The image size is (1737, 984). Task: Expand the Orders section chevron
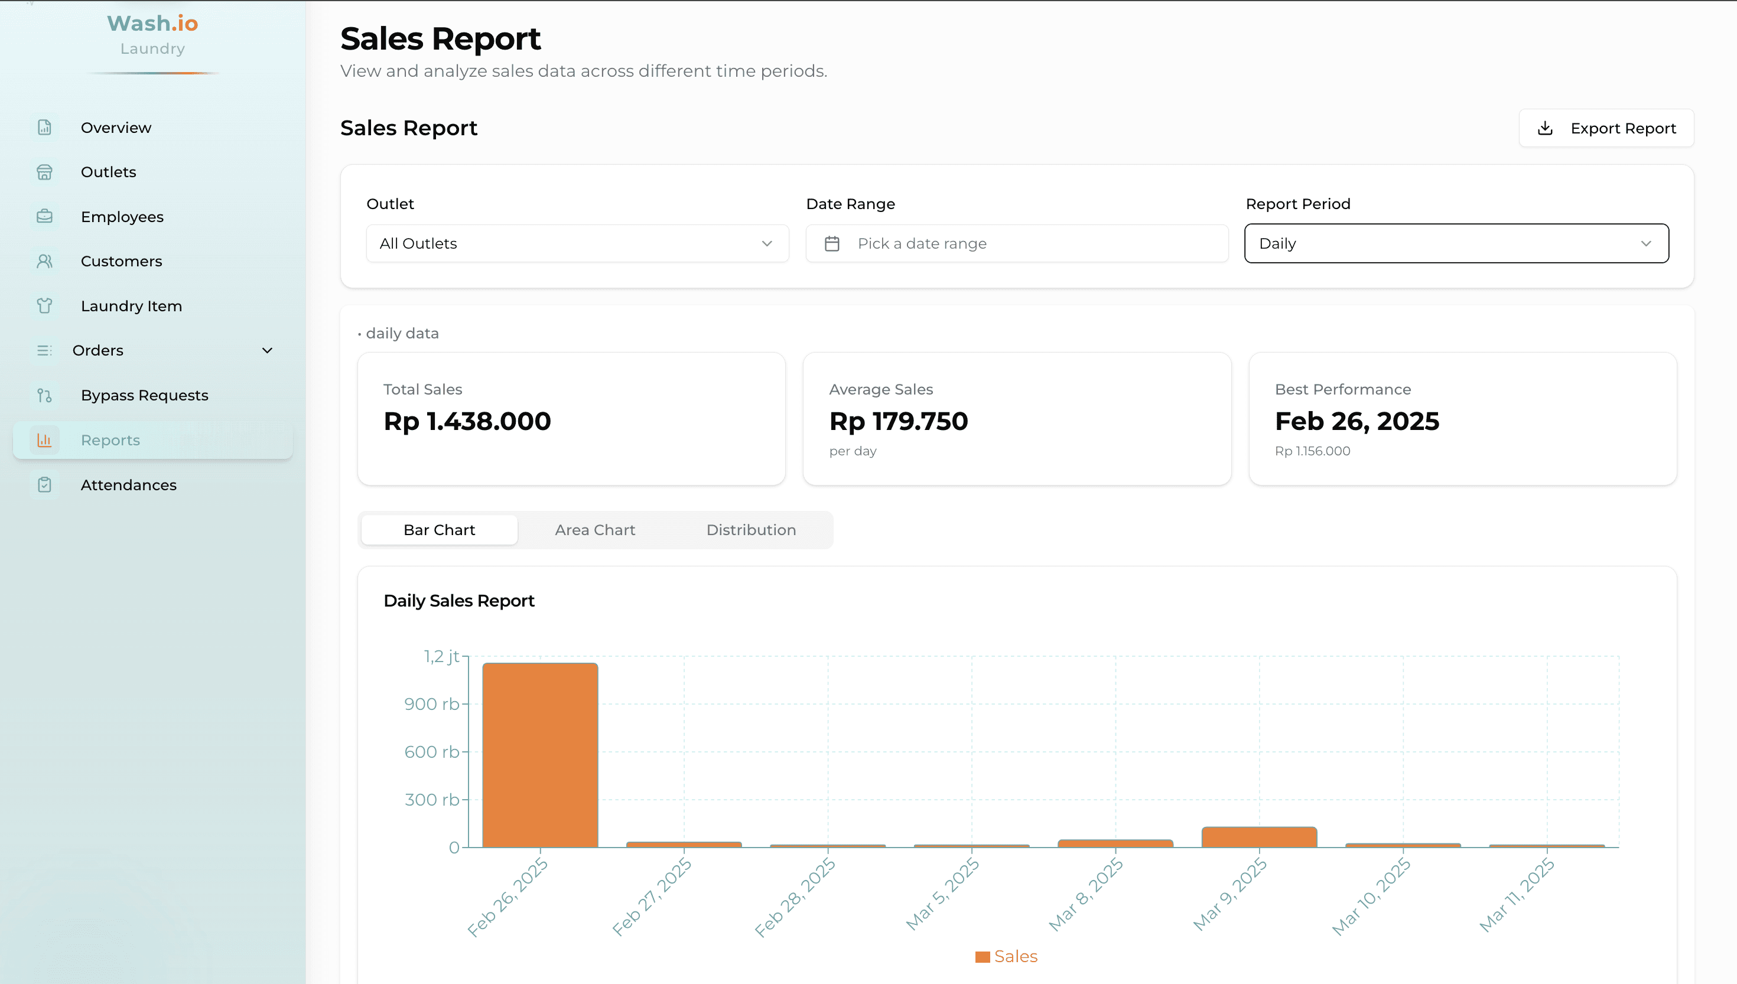(x=267, y=350)
